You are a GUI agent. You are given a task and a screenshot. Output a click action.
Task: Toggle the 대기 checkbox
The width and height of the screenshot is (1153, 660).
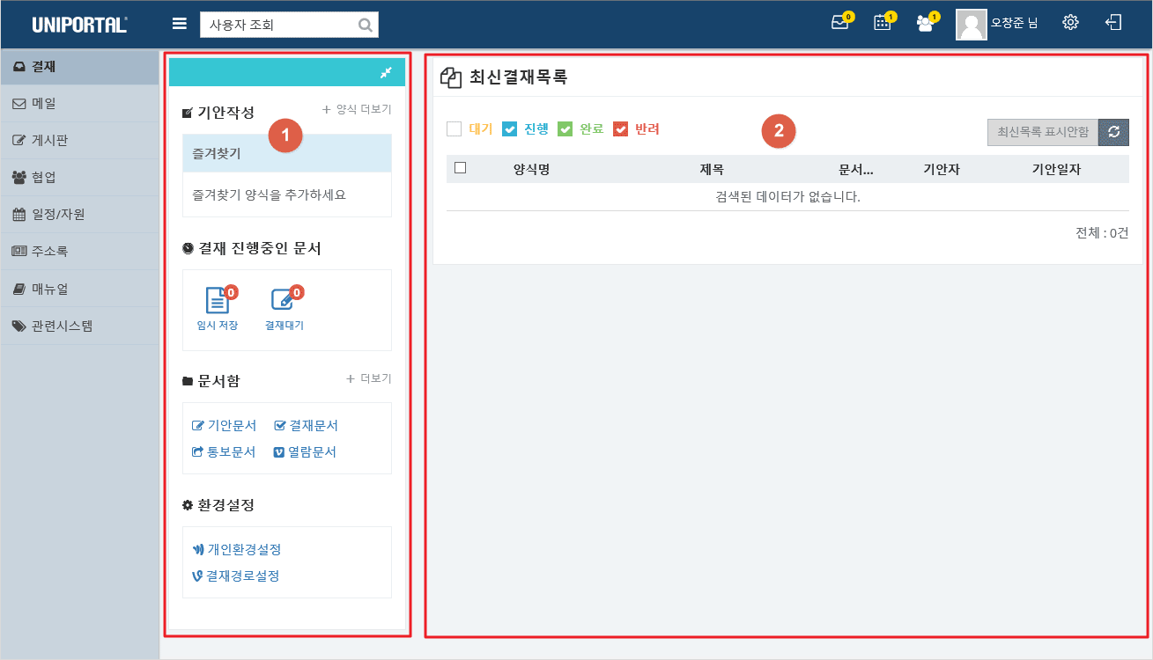pyautogui.click(x=455, y=129)
